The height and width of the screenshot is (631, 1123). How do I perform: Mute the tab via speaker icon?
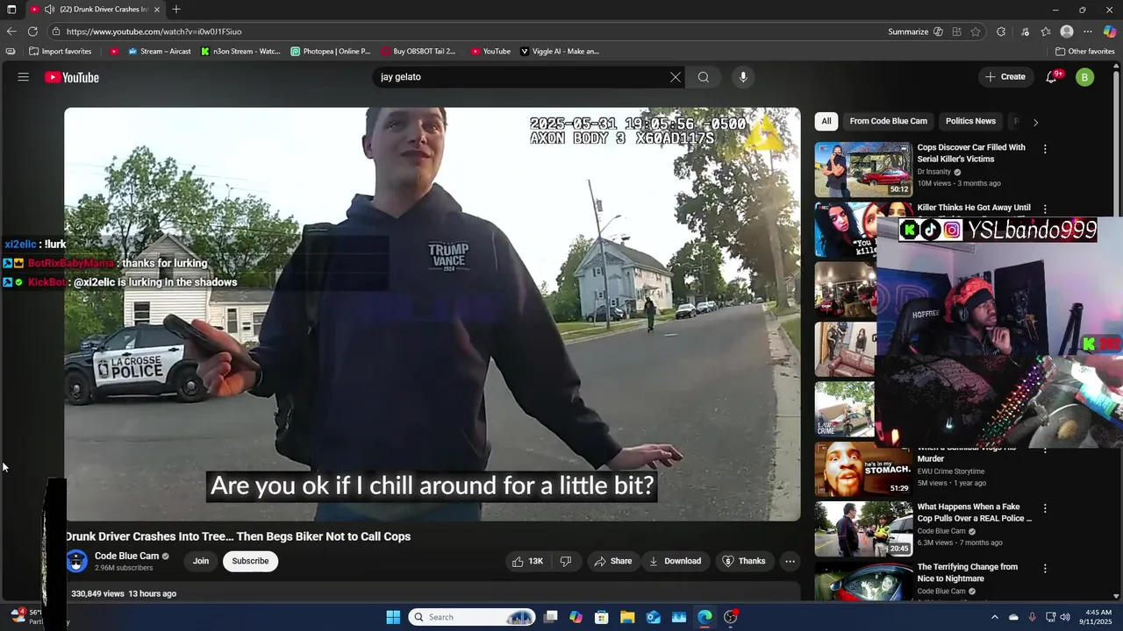coord(49,10)
